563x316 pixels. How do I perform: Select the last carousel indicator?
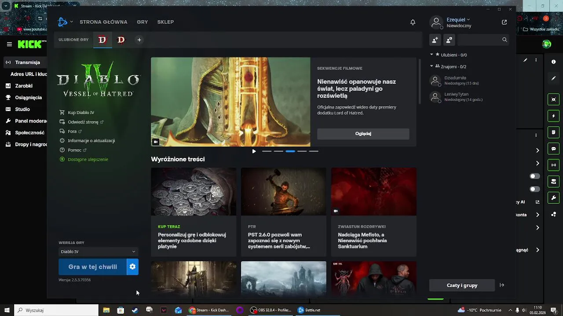pos(314,151)
